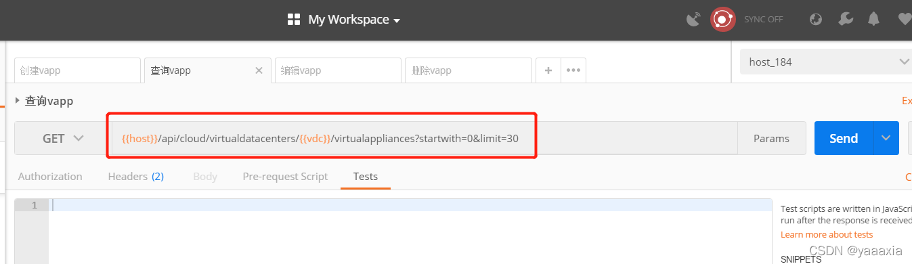The width and height of the screenshot is (912, 264).
Task: Open the Send button dropdown arrow
Action: point(886,138)
